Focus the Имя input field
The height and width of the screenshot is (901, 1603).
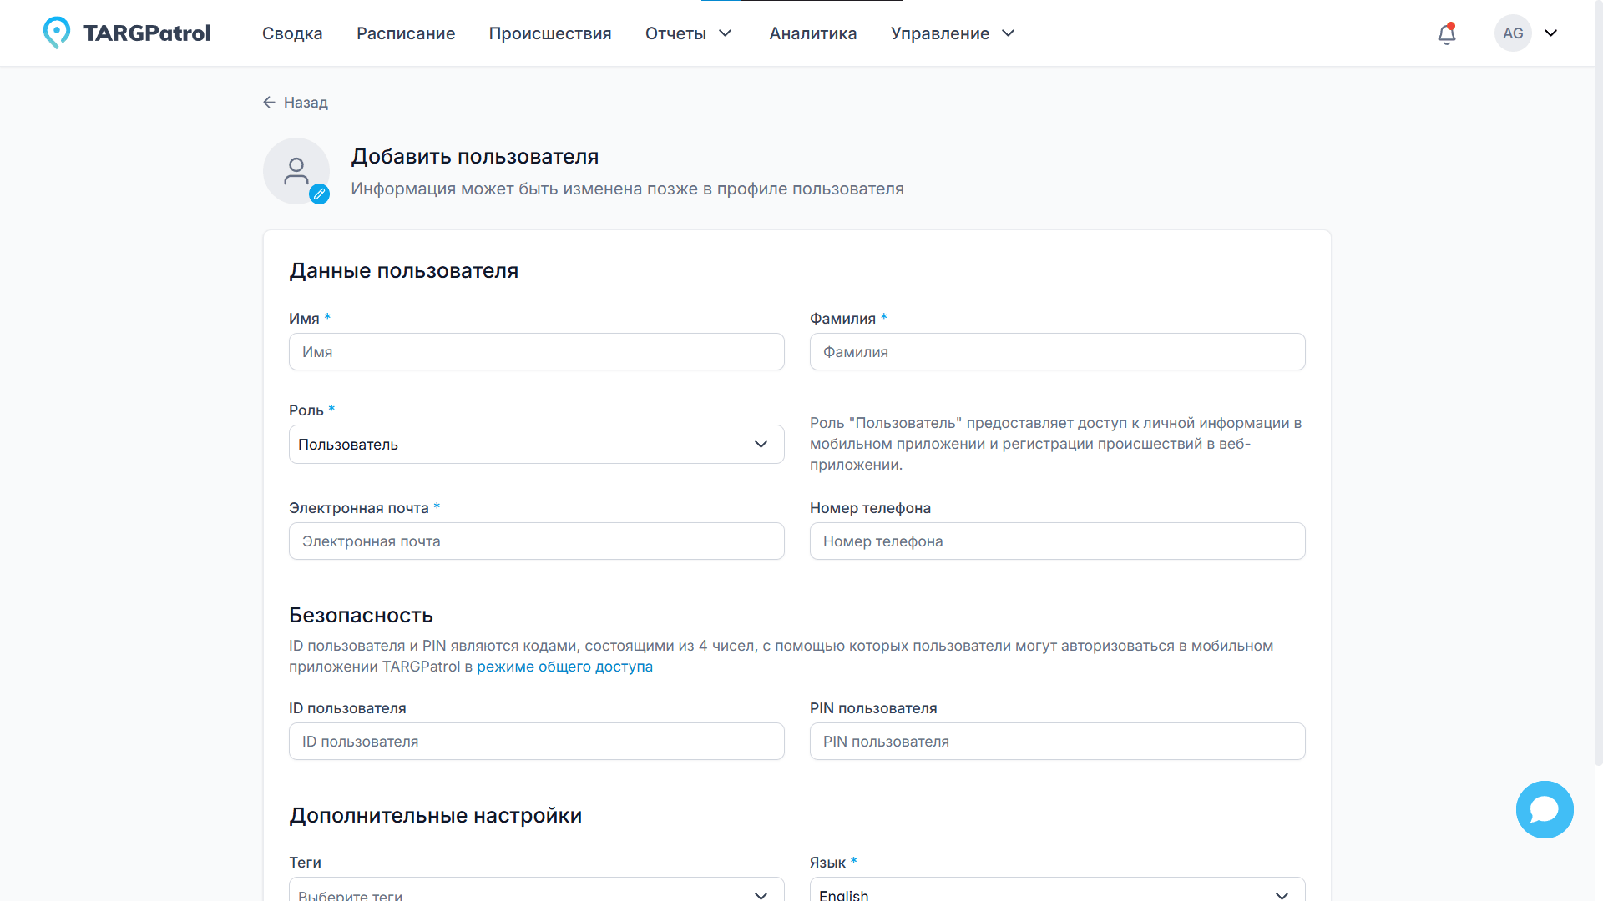point(536,352)
